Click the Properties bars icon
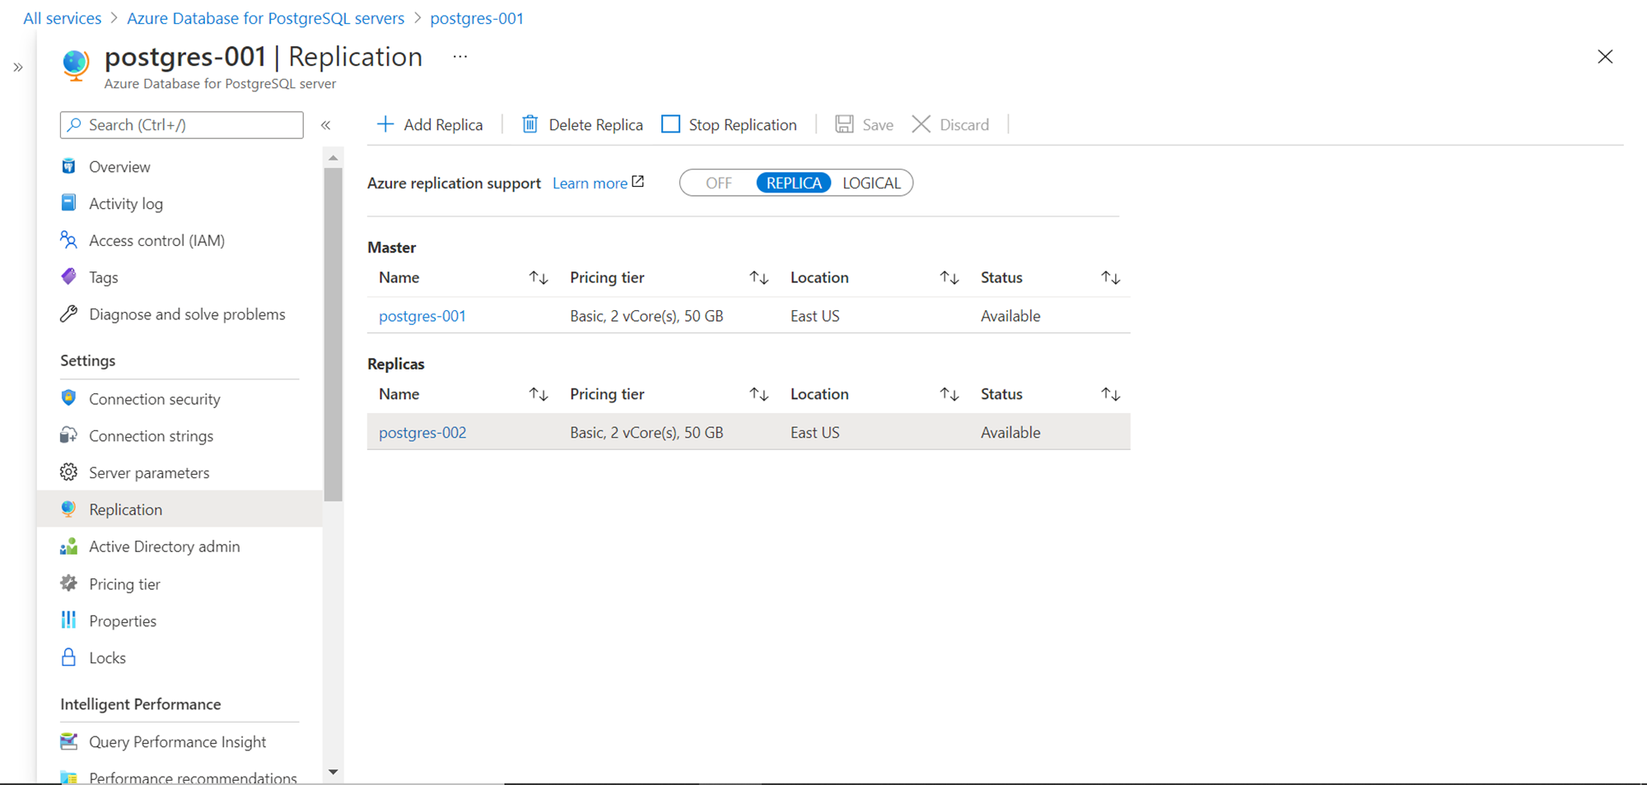Image resolution: width=1647 pixels, height=785 pixels. coord(69,620)
